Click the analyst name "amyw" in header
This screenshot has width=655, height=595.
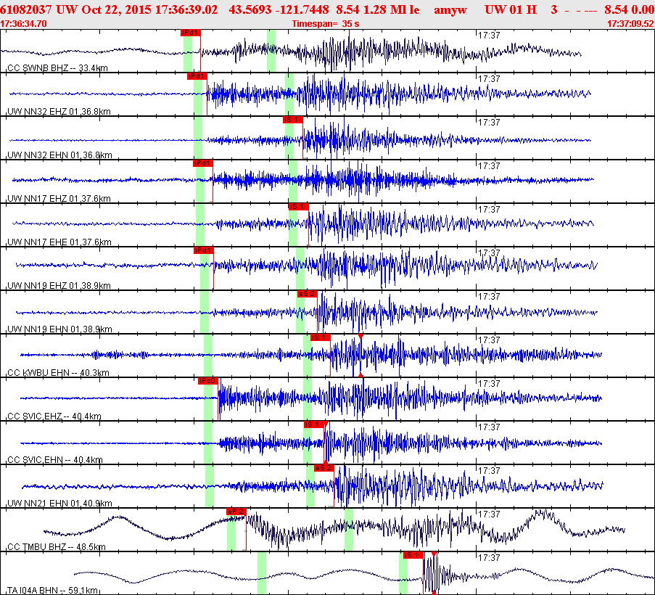[450, 10]
